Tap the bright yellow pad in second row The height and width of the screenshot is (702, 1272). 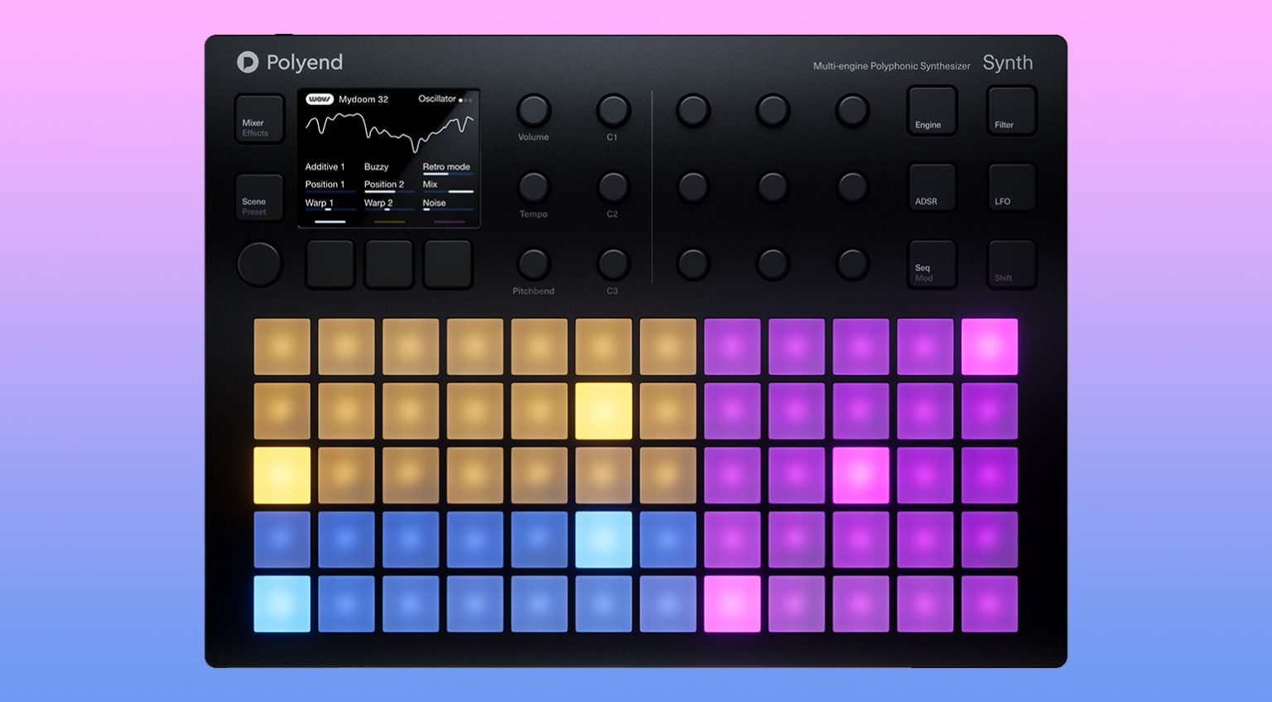pos(603,411)
